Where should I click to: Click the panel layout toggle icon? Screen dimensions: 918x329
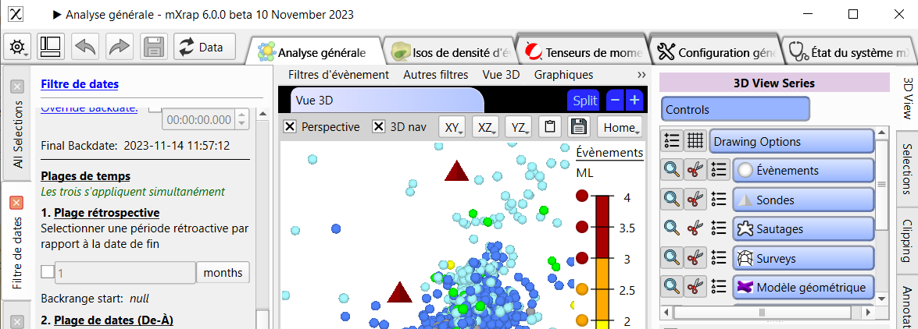[x=51, y=47]
